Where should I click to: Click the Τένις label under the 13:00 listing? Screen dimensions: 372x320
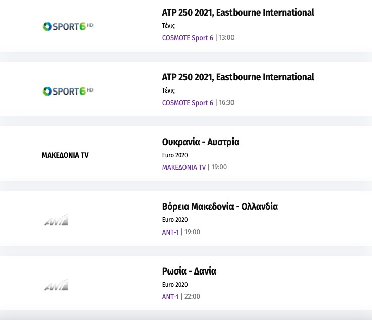(x=168, y=26)
